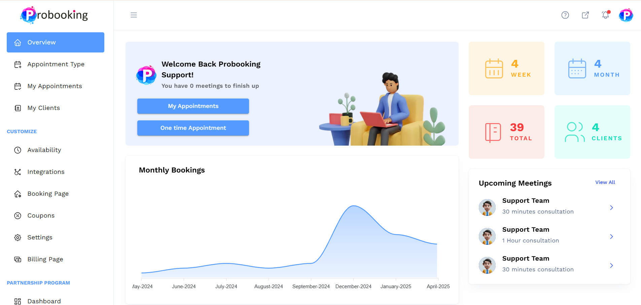
Task: Expand the last 30 minutes consultation chevron
Action: (x=611, y=266)
